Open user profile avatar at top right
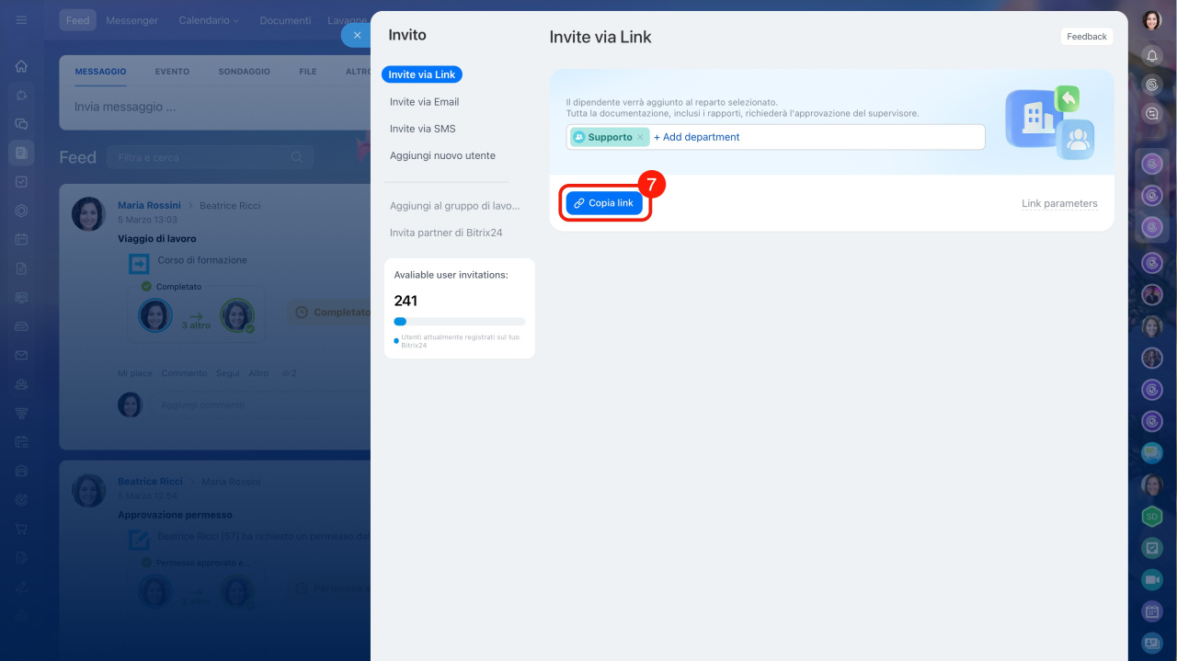The width and height of the screenshot is (1177, 661). point(1151,20)
